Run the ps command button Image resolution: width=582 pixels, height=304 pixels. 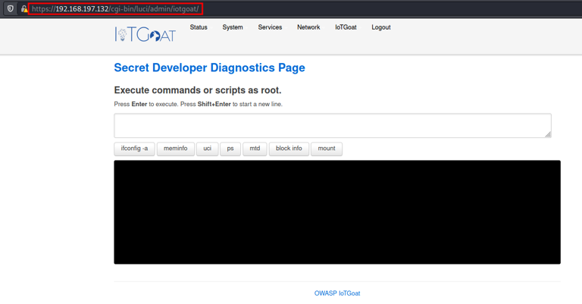(230, 149)
